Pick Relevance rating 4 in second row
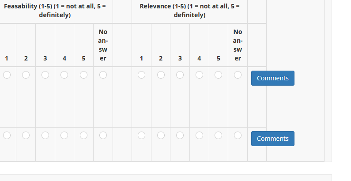Viewport: 351px width, 181px height. [x=199, y=136]
